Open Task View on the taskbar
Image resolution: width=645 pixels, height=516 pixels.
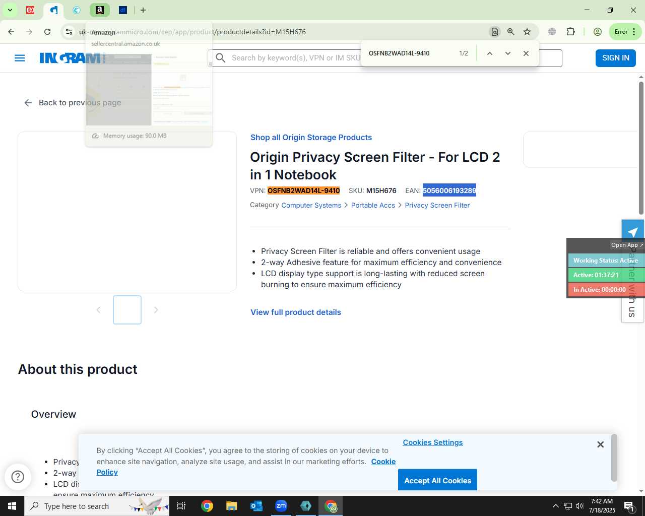181,506
